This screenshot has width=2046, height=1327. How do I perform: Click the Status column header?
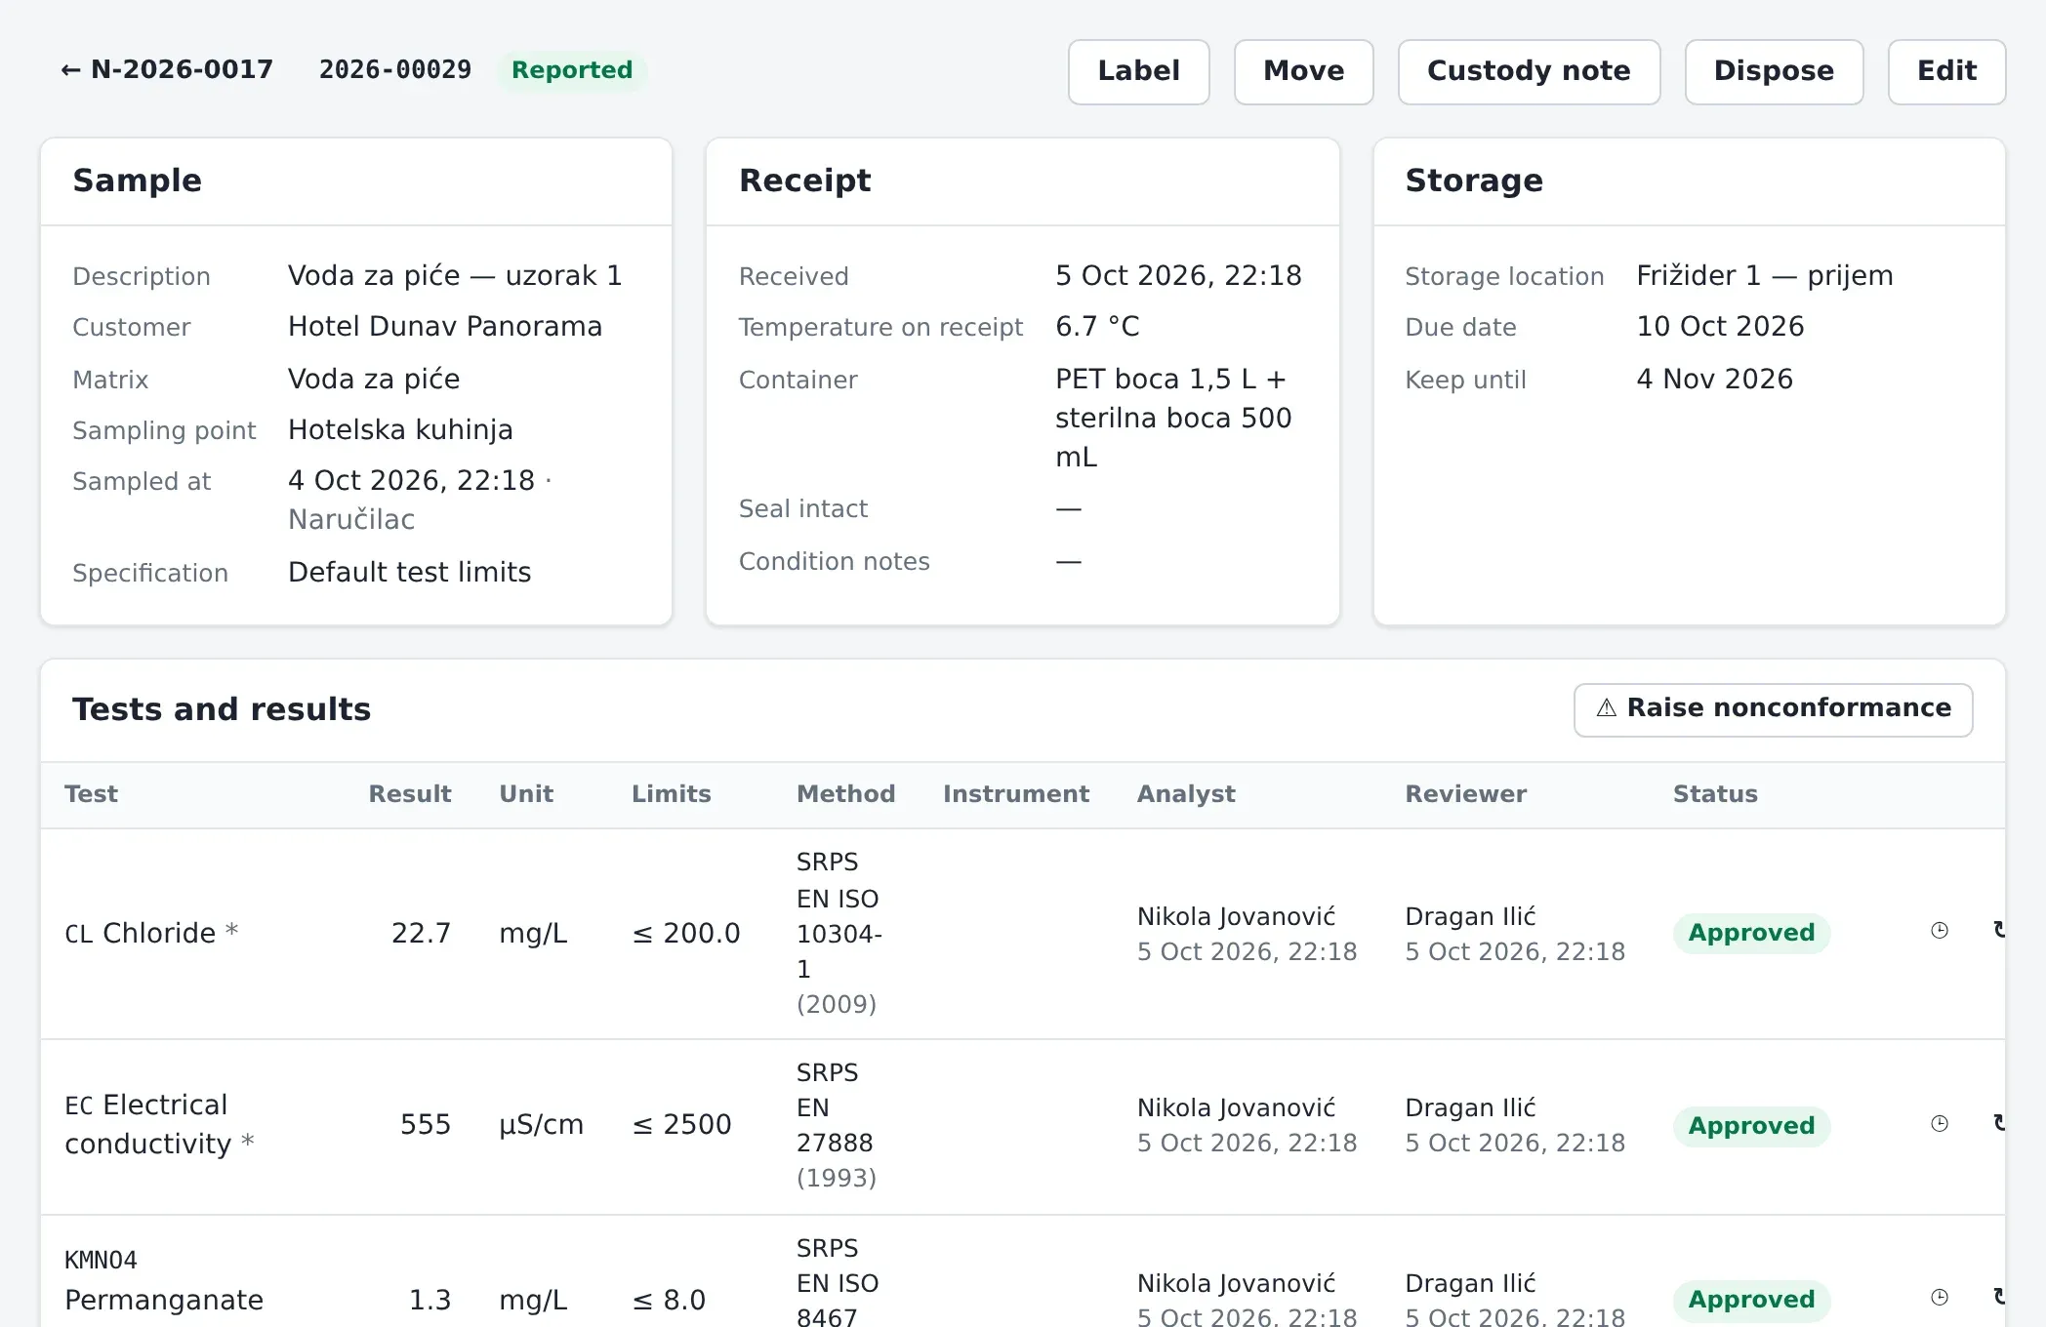tap(1715, 794)
